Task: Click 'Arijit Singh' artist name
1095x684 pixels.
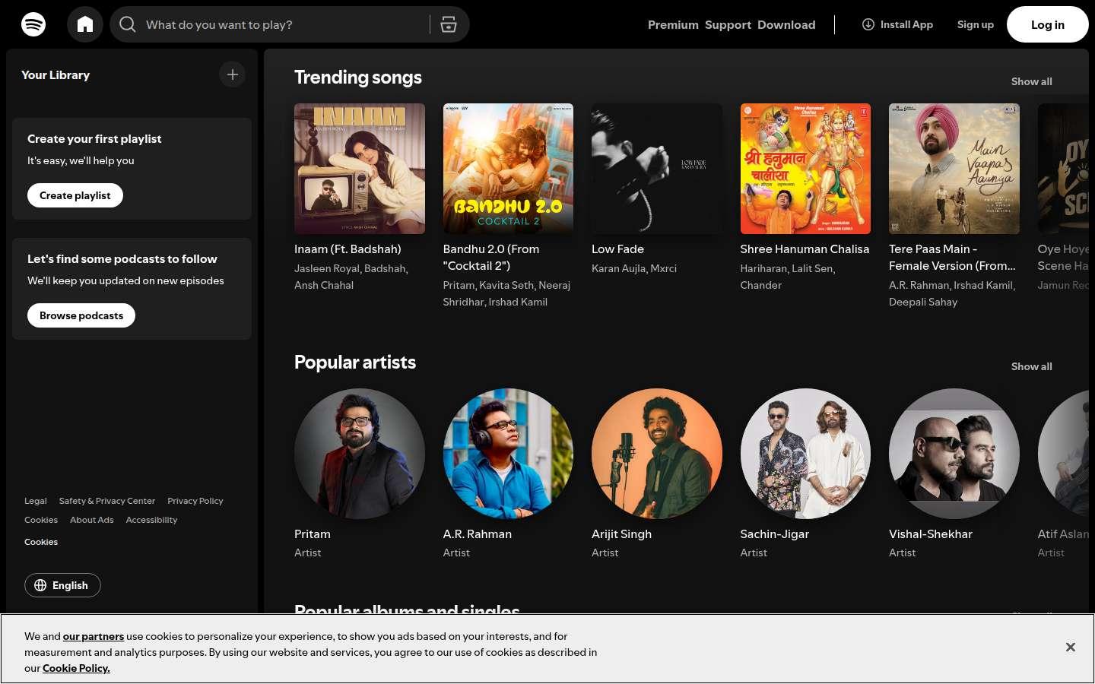Action: point(621,534)
